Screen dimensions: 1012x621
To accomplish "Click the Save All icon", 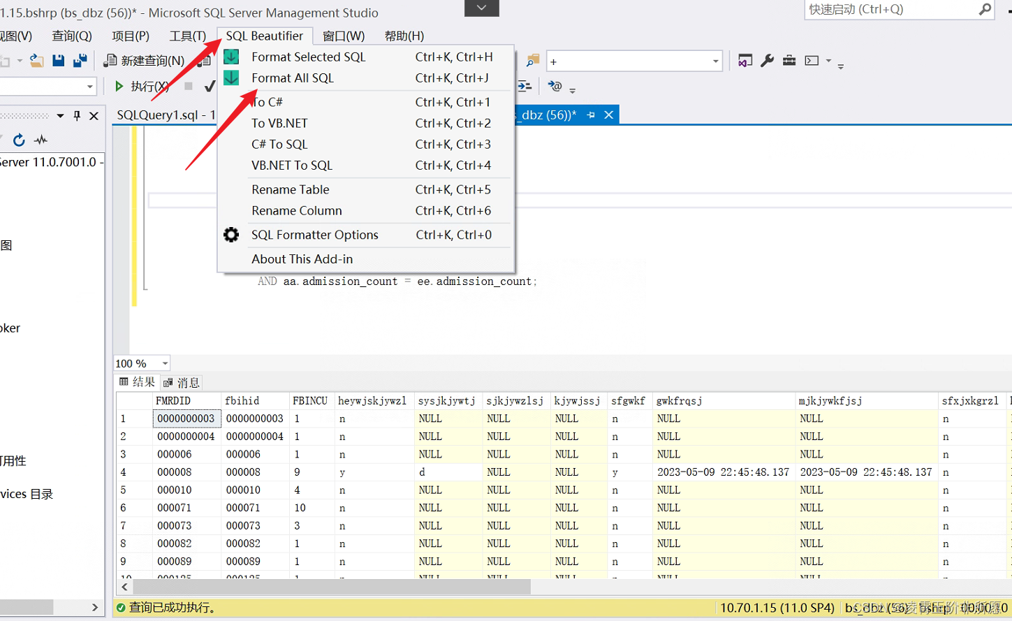I will click(x=80, y=61).
